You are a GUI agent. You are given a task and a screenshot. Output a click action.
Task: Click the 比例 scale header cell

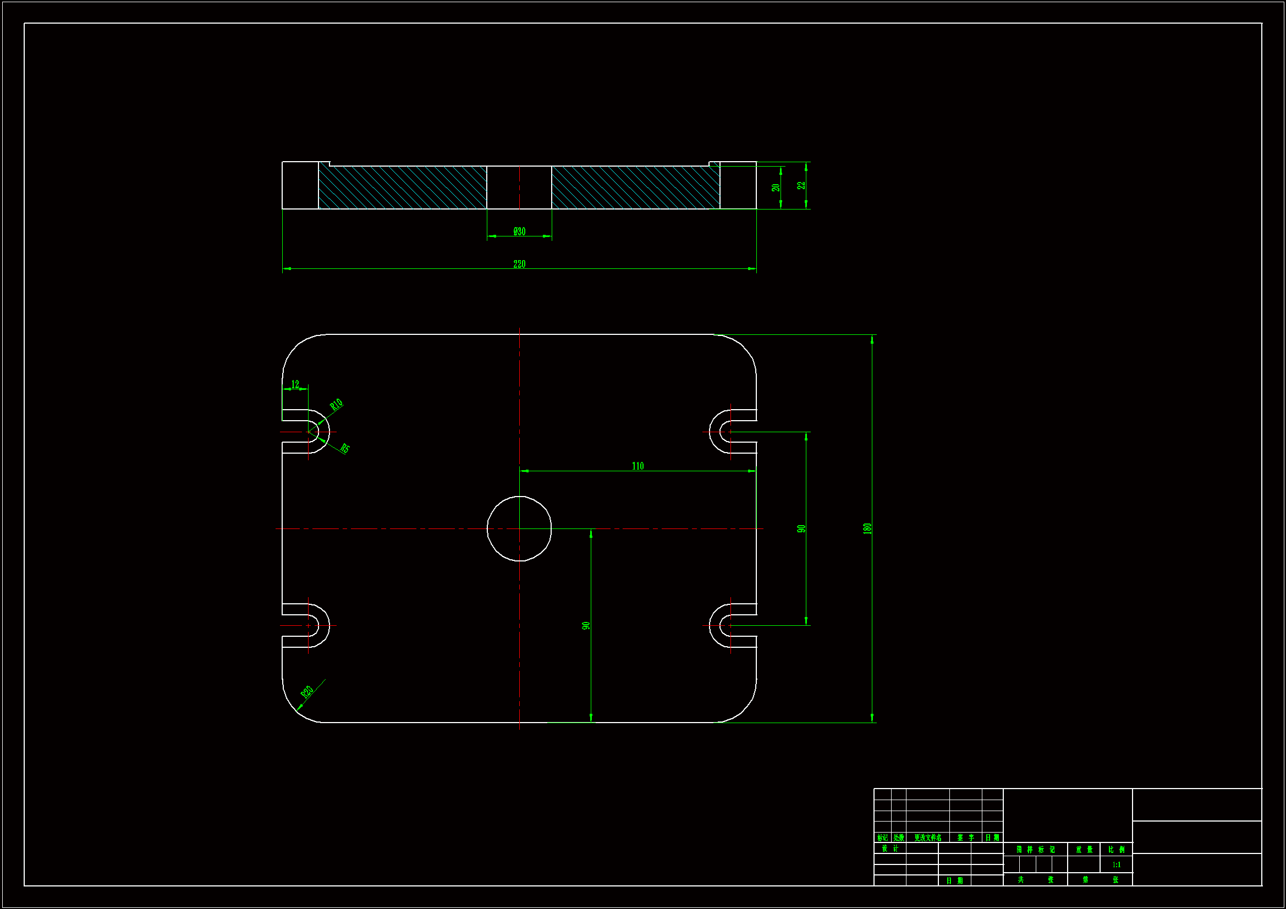[x=1116, y=850]
